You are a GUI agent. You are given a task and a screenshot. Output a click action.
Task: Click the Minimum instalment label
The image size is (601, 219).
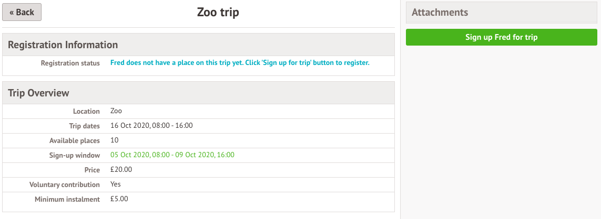pyautogui.click(x=67, y=199)
